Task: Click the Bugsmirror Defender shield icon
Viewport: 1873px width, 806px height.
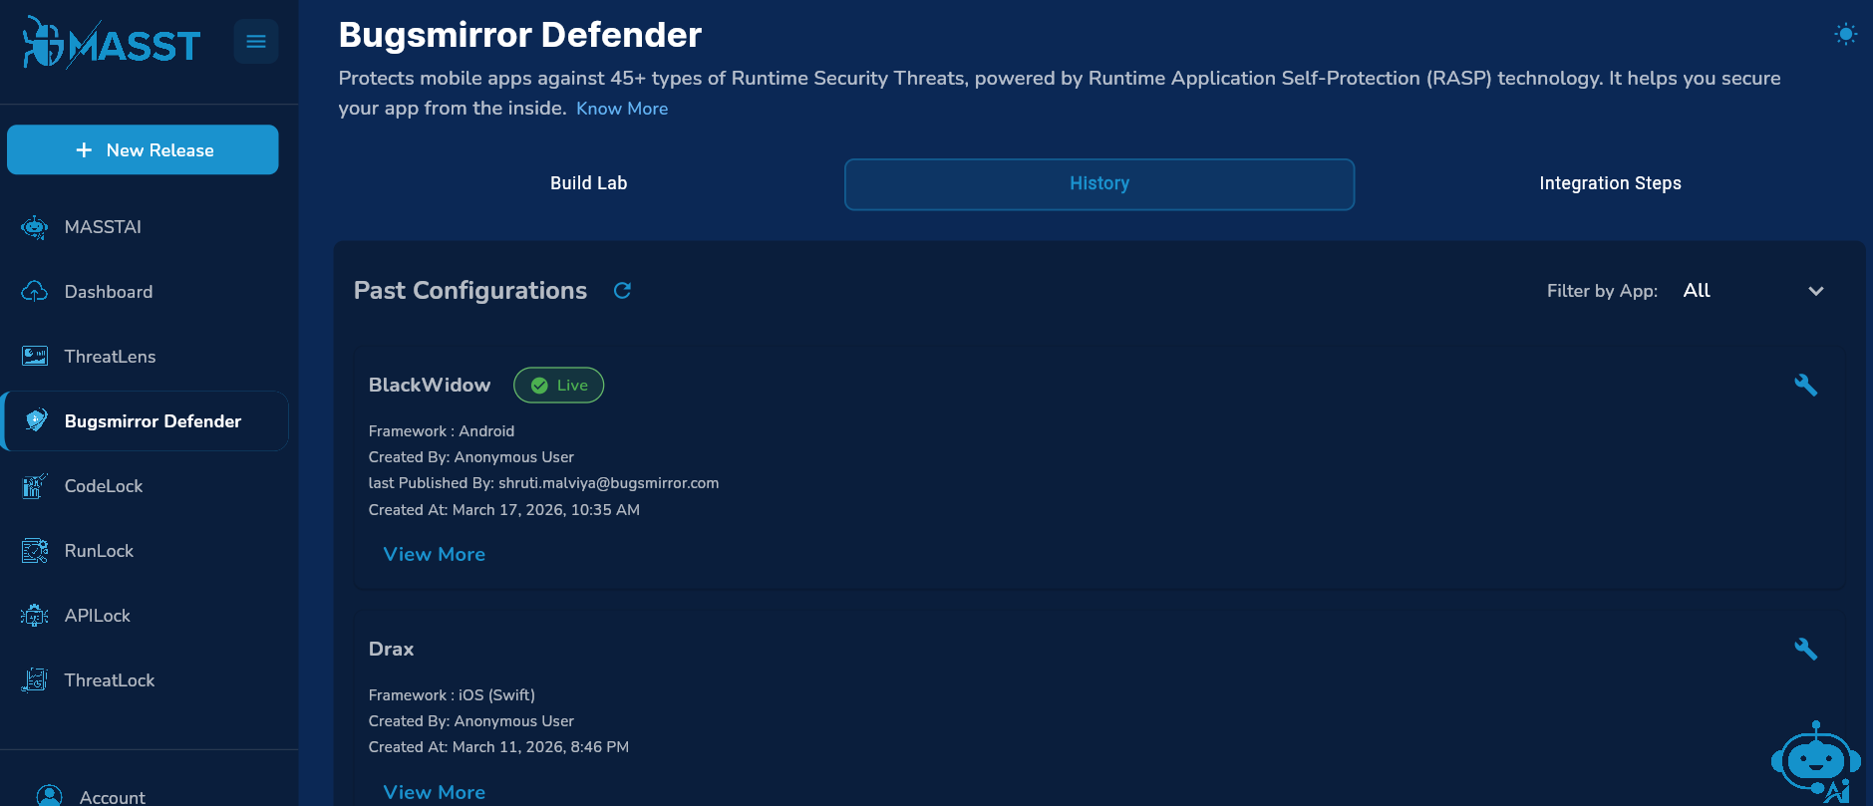Action: pos(36,420)
